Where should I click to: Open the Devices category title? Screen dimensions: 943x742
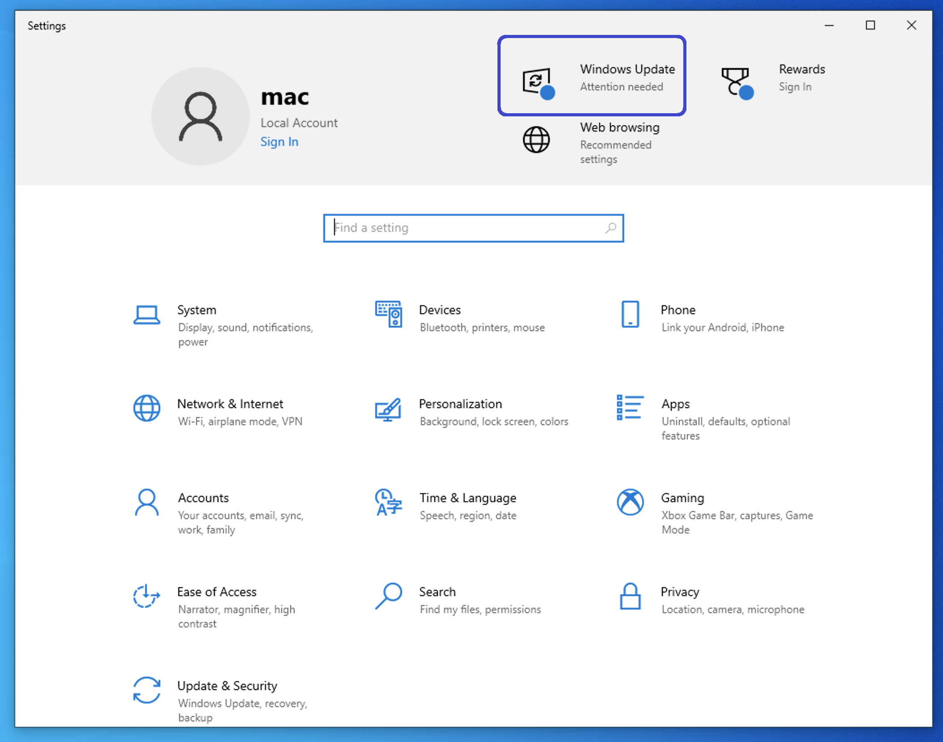pos(440,310)
